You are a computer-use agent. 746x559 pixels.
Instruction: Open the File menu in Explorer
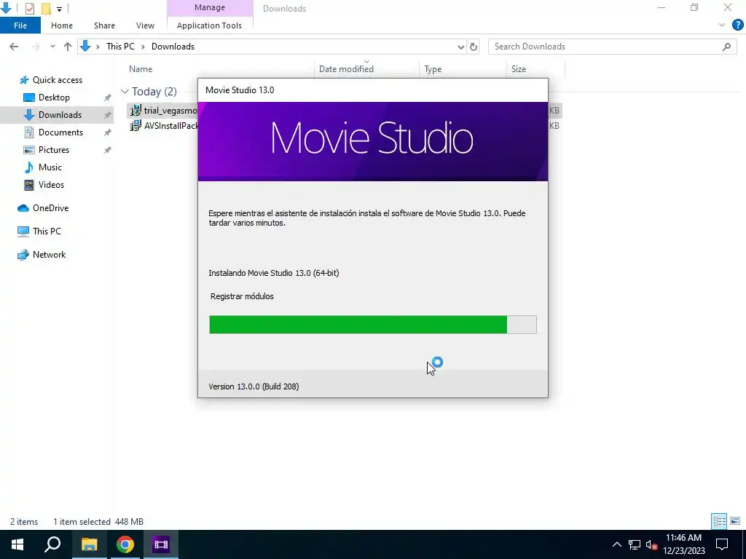pos(20,25)
